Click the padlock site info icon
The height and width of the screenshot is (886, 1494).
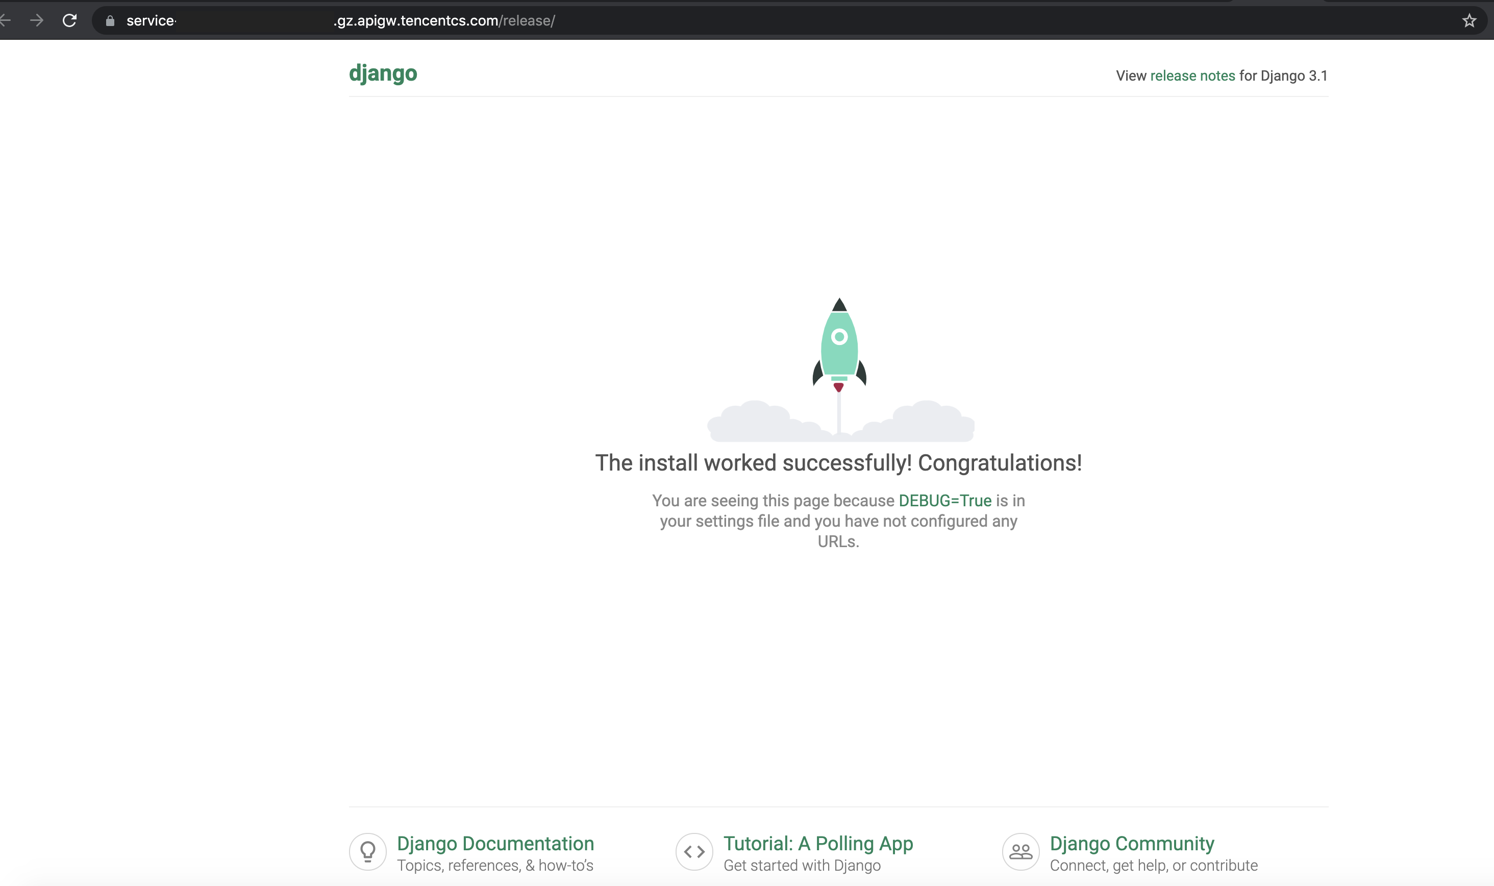[x=110, y=21]
